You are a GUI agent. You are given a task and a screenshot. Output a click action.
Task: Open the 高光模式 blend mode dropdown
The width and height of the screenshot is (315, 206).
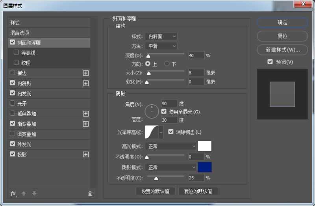coord(170,146)
